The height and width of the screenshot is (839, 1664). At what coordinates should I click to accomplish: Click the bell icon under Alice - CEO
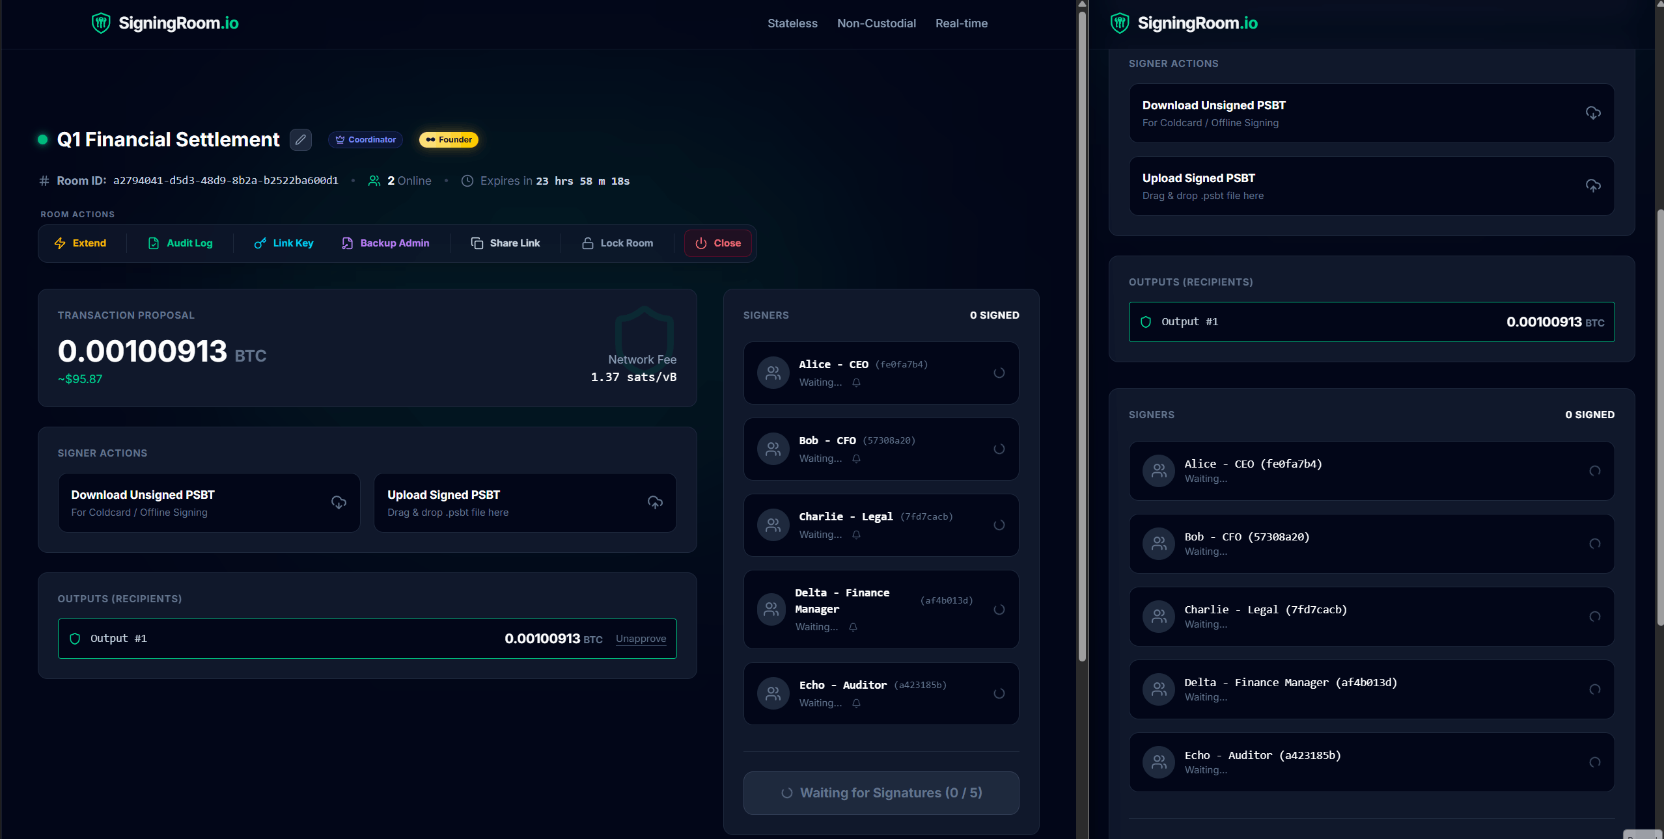point(856,382)
